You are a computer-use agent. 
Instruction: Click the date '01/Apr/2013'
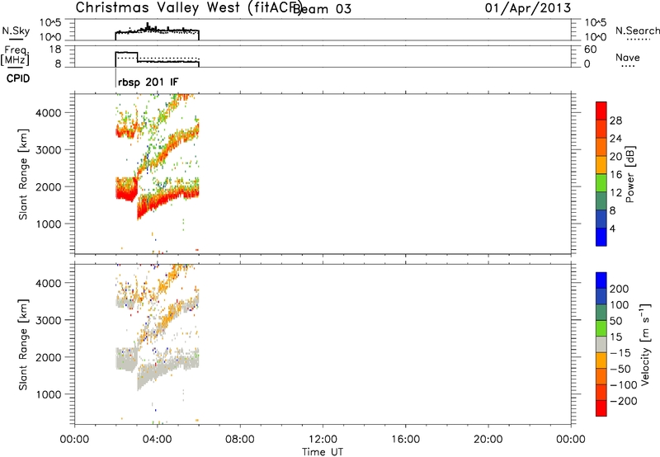(528, 7)
